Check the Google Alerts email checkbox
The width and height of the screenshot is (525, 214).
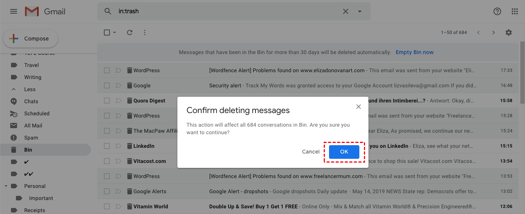(x=107, y=191)
